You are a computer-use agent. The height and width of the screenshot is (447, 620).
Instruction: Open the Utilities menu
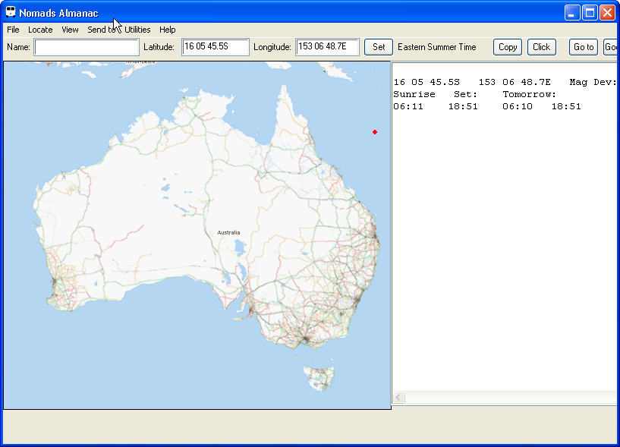click(x=137, y=30)
